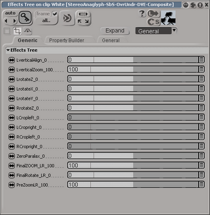210x215 pixels.
Task: Click the LrotateX_0 parameter label
Action: pos(27,89)
